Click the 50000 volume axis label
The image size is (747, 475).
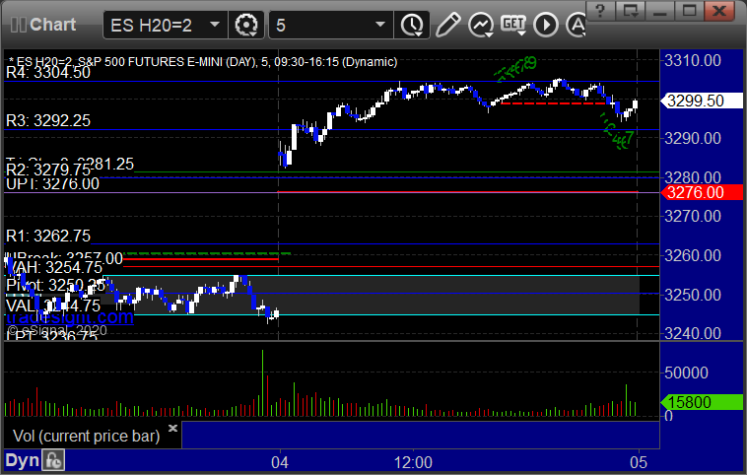point(687,373)
